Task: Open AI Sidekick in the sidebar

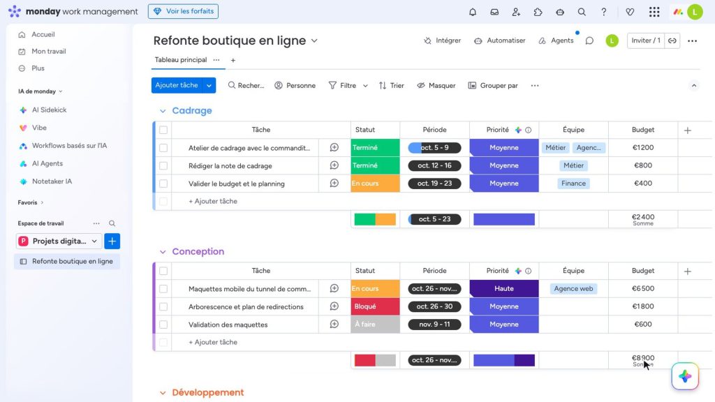Action: [49, 110]
